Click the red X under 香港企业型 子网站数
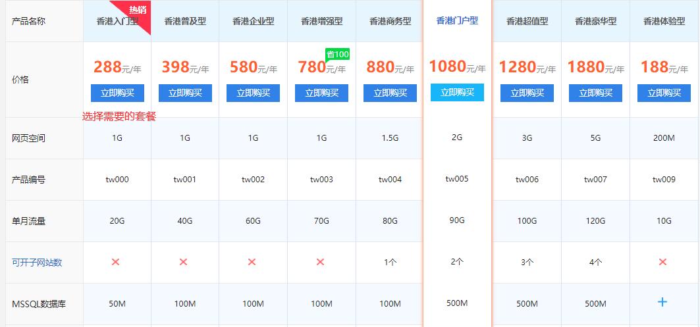Image resolution: width=700 pixels, height=327 pixels. [x=252, y=262]
